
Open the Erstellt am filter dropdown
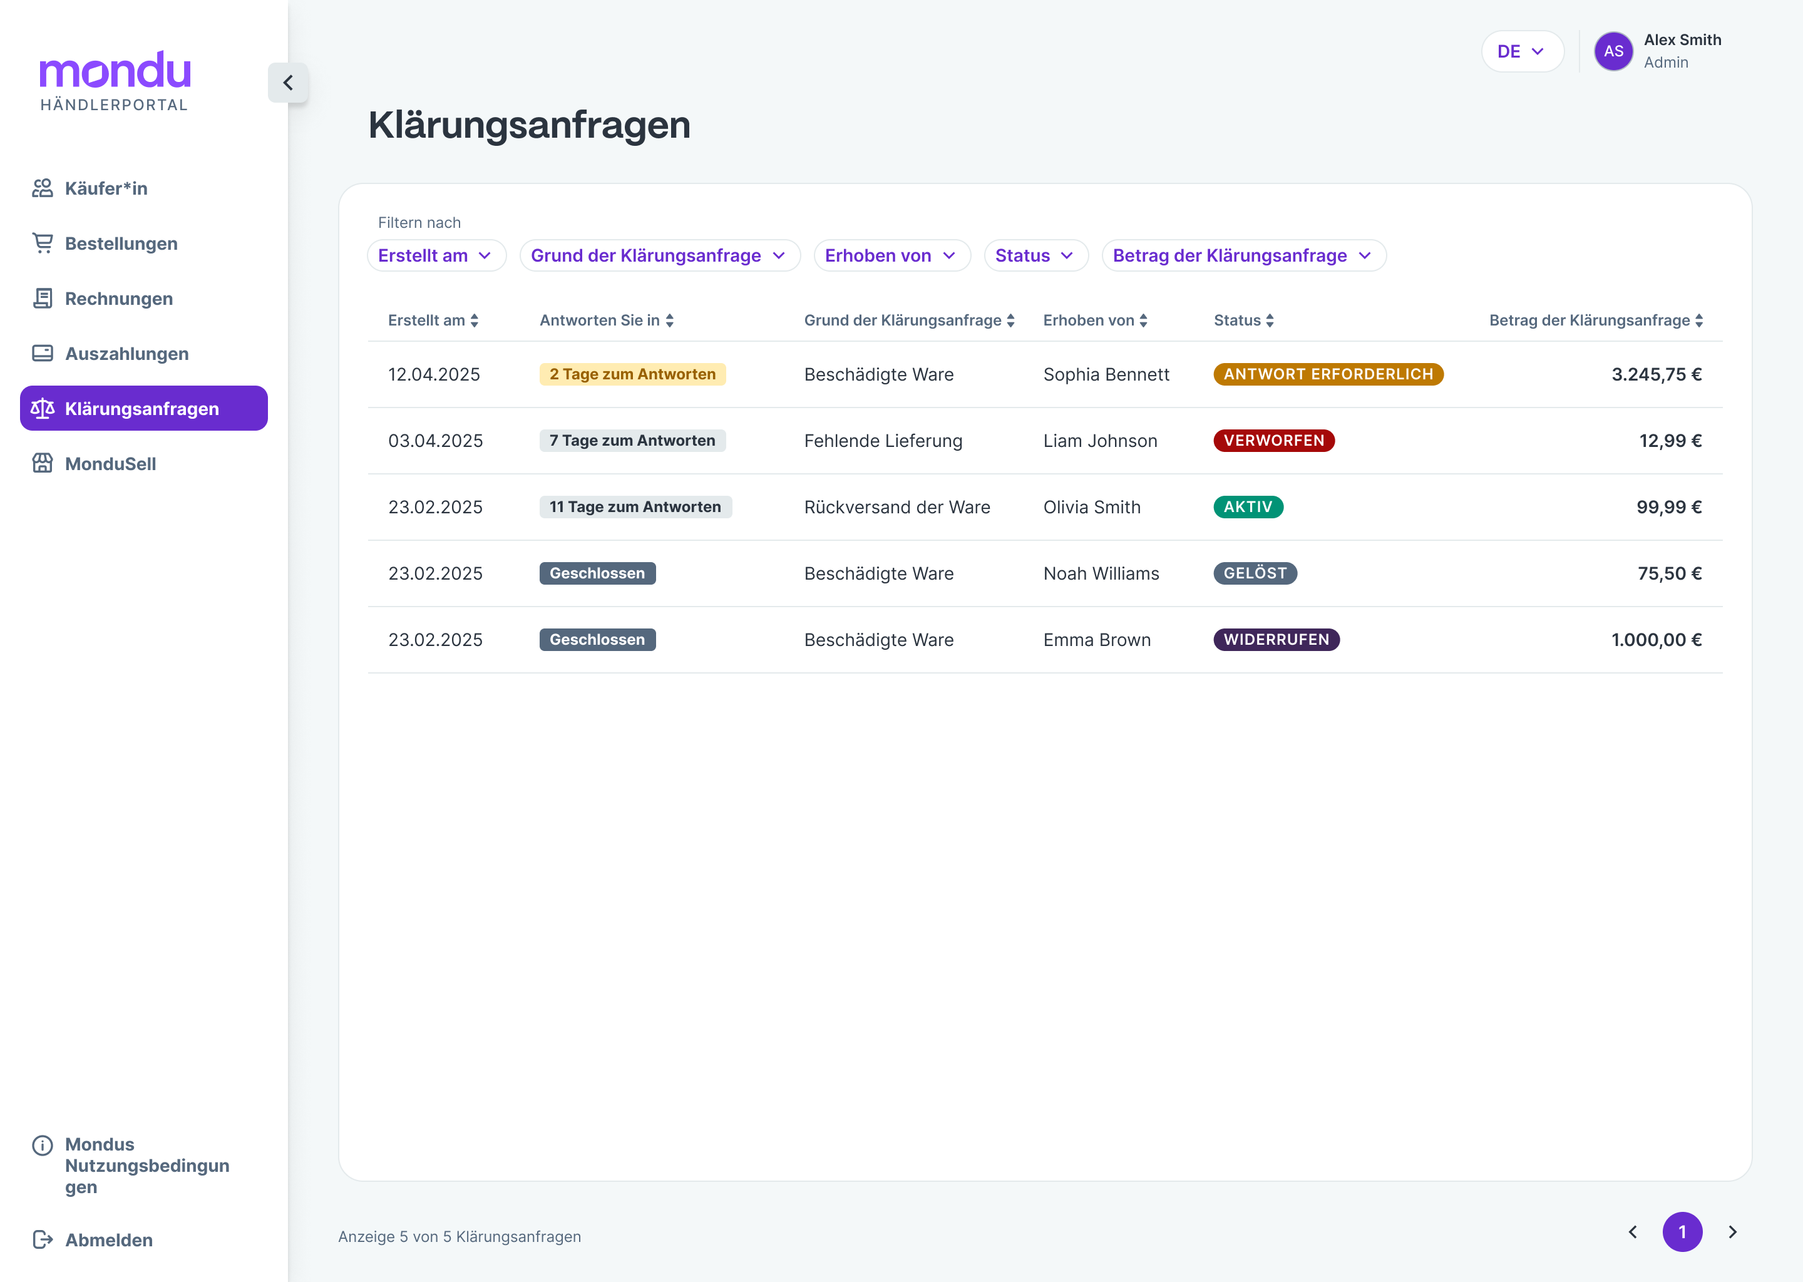point(436,256)
